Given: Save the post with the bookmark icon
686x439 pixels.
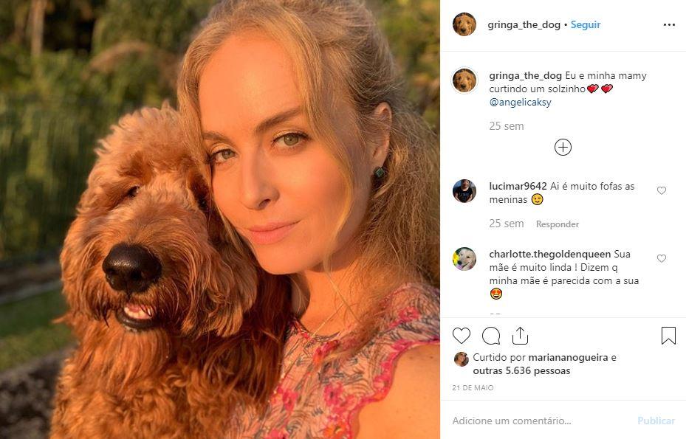Looking at the screenshot, I should tap(668, 336).
